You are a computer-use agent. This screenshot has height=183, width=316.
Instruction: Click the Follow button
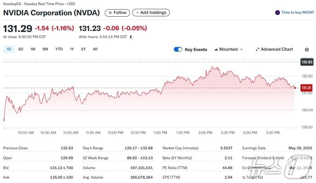(117, 13)
